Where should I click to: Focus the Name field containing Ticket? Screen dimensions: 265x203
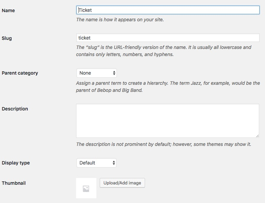(168, 10)
